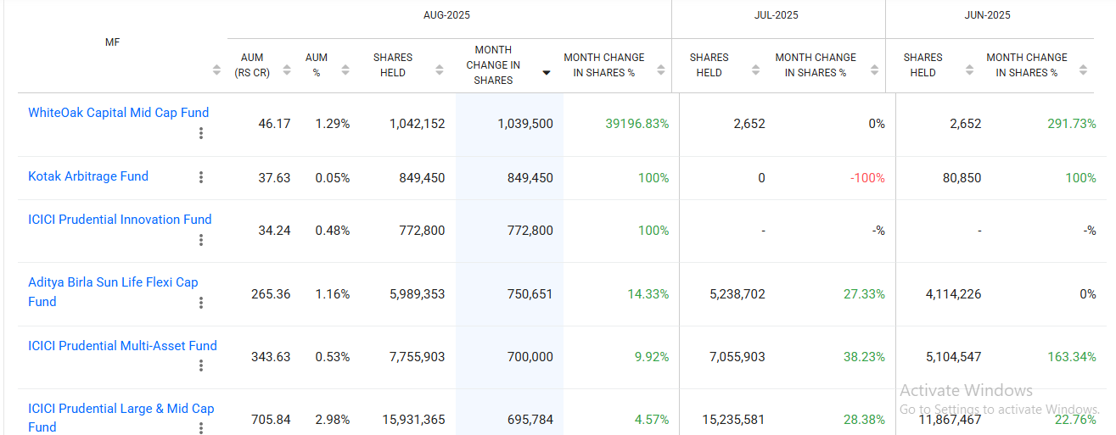
Task: Open WhiteOak Capital Mid Cap Fund link
Action: click(118, 113)
